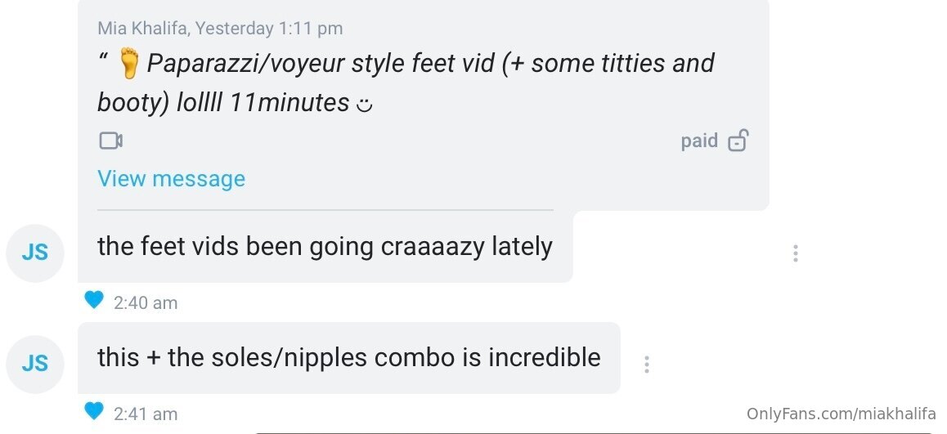This screenshot has height=434, width=947.
Task: Click the paid label in quoted message
Action: coord(699,141)
